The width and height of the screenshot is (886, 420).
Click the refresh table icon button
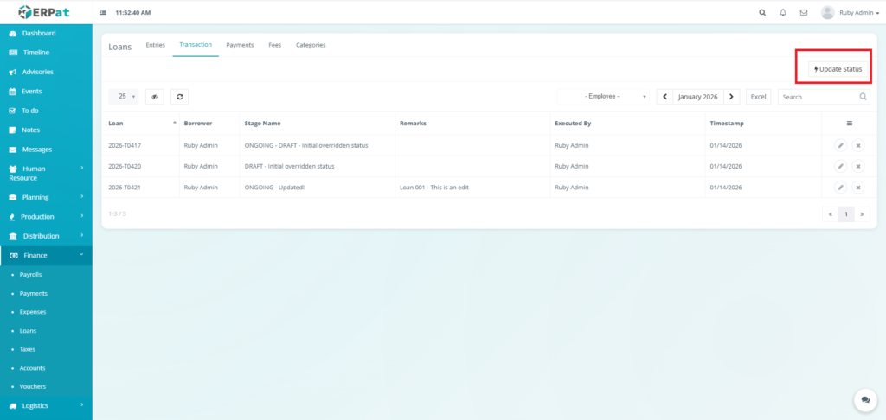(x=179, y=97)
